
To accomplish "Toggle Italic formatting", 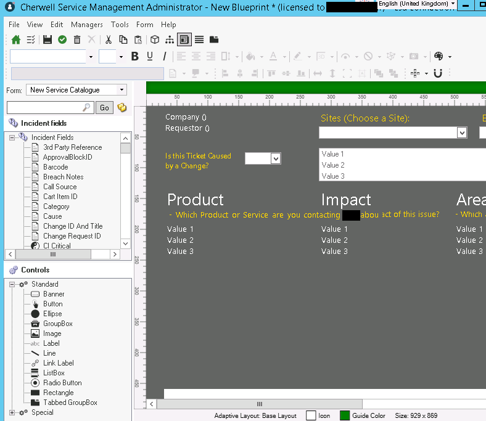I will tap(164, 57).
